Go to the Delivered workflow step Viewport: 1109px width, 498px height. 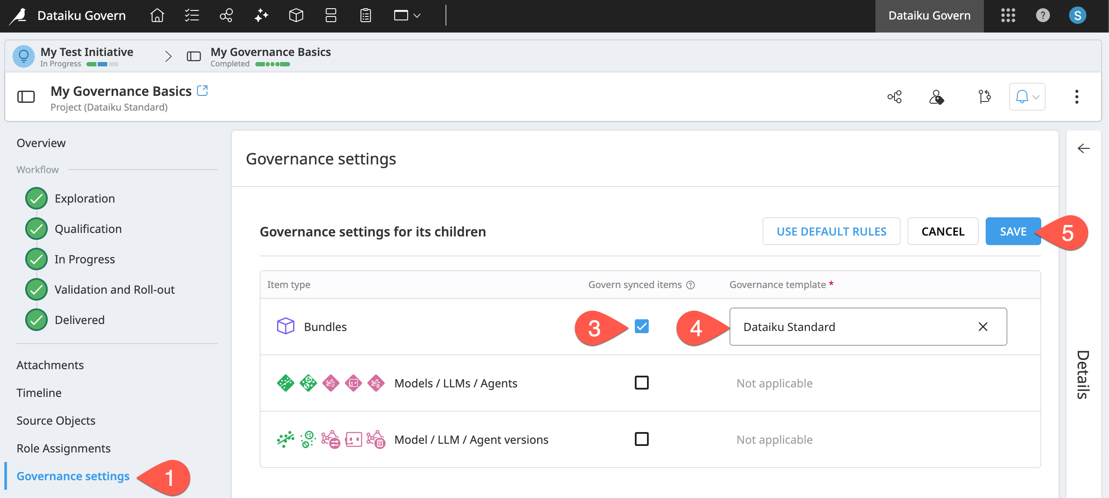pyautogui.click(x=79, y=320)
